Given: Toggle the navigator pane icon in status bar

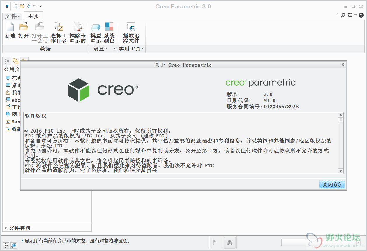Looking at the screenshot, I should 7,245.
